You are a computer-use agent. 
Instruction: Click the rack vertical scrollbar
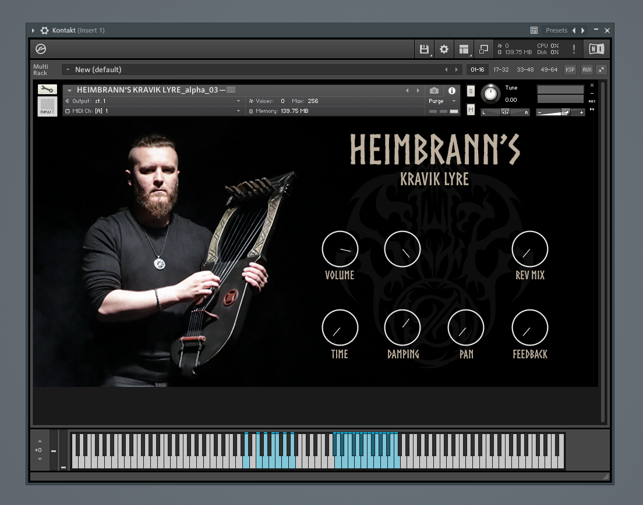click(603, 252)
